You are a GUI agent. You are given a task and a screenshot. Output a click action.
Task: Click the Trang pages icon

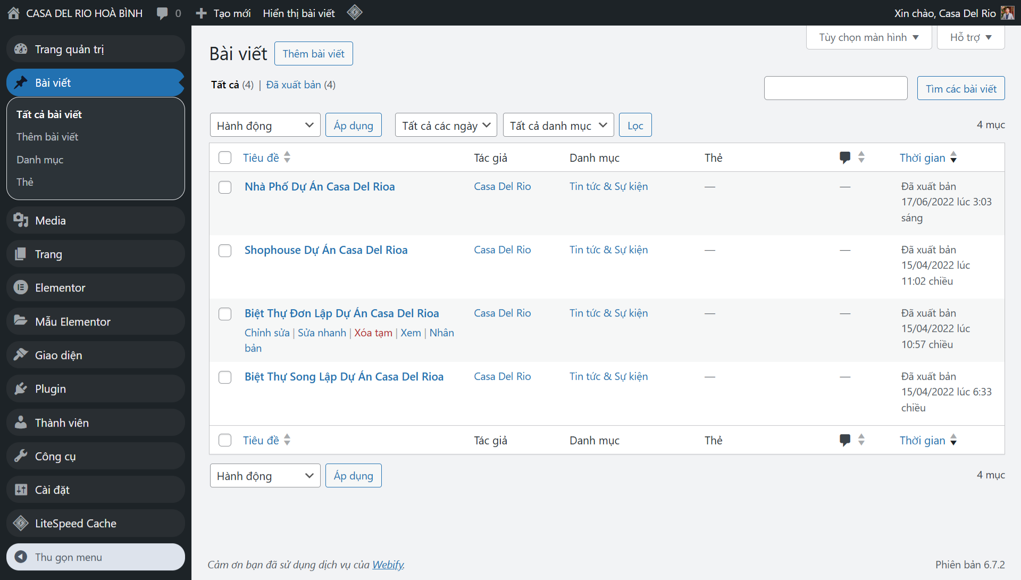21,254
